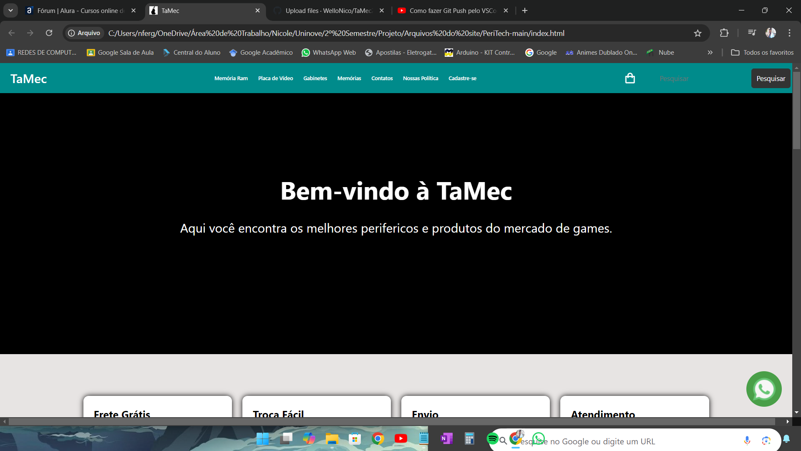The width and height of the screenshot is (801, 451).
Task: Select the Contatos navigation item
Action: pos(382,78)
